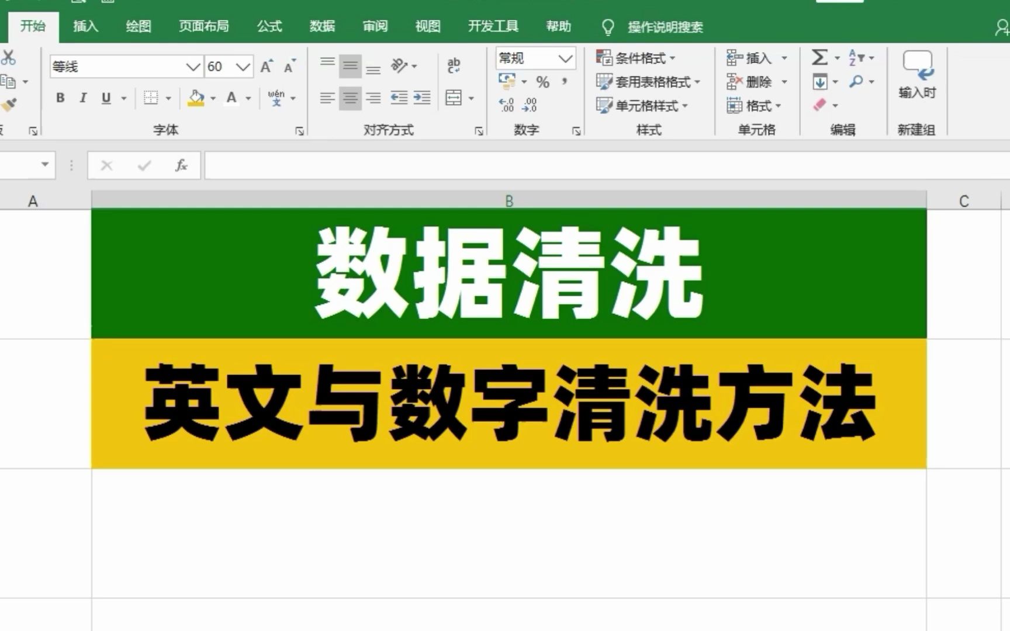Open 数据 tab
The image size is (1010, 631).
[x=322, y=26]
